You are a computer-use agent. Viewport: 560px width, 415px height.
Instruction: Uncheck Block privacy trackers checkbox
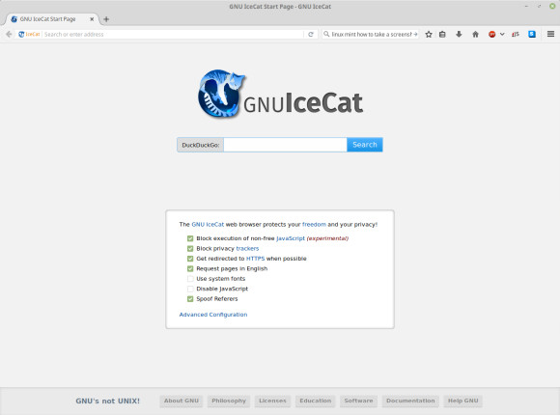[190, 249]
